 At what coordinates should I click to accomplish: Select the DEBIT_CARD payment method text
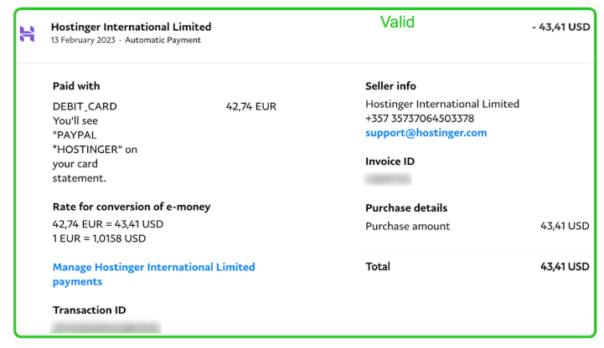pos(85,106)
